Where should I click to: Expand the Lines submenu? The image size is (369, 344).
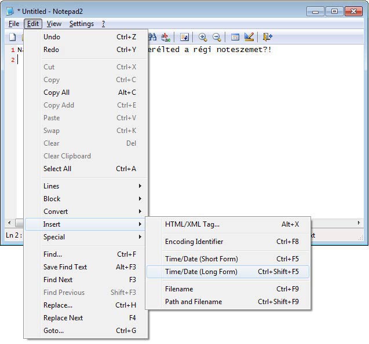(x=86, y=186)
